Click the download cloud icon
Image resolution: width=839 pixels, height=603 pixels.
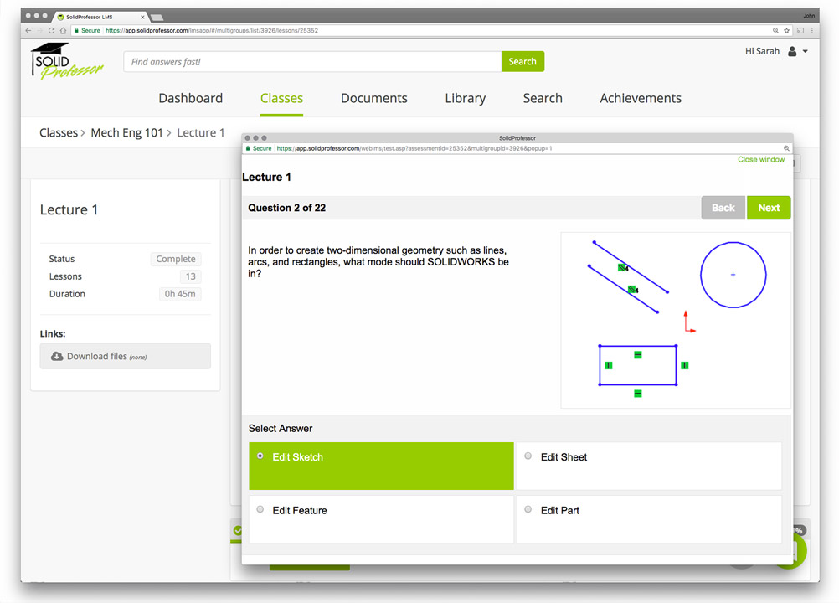[57, 357]
